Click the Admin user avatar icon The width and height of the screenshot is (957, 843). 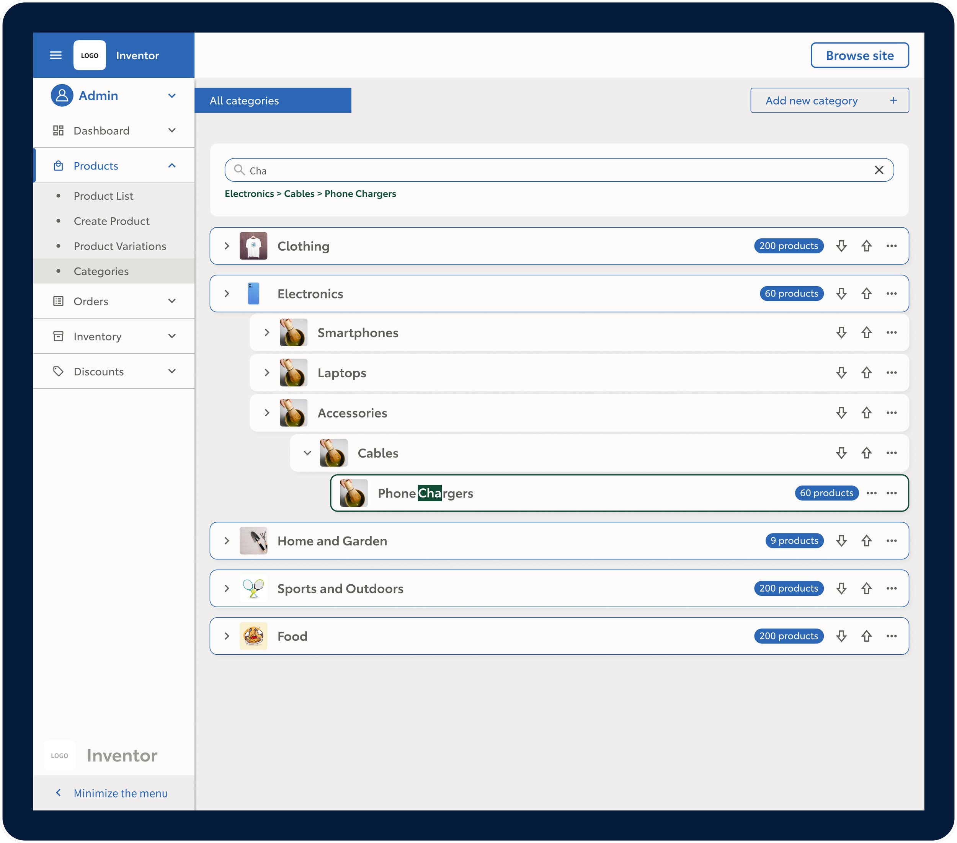pyautogui.click(x=62, y=96)
